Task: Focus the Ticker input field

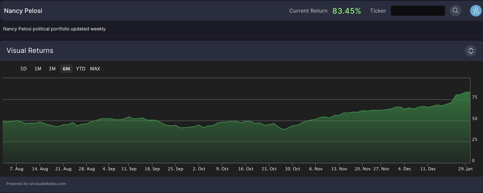Action: (x=418, y=11)
